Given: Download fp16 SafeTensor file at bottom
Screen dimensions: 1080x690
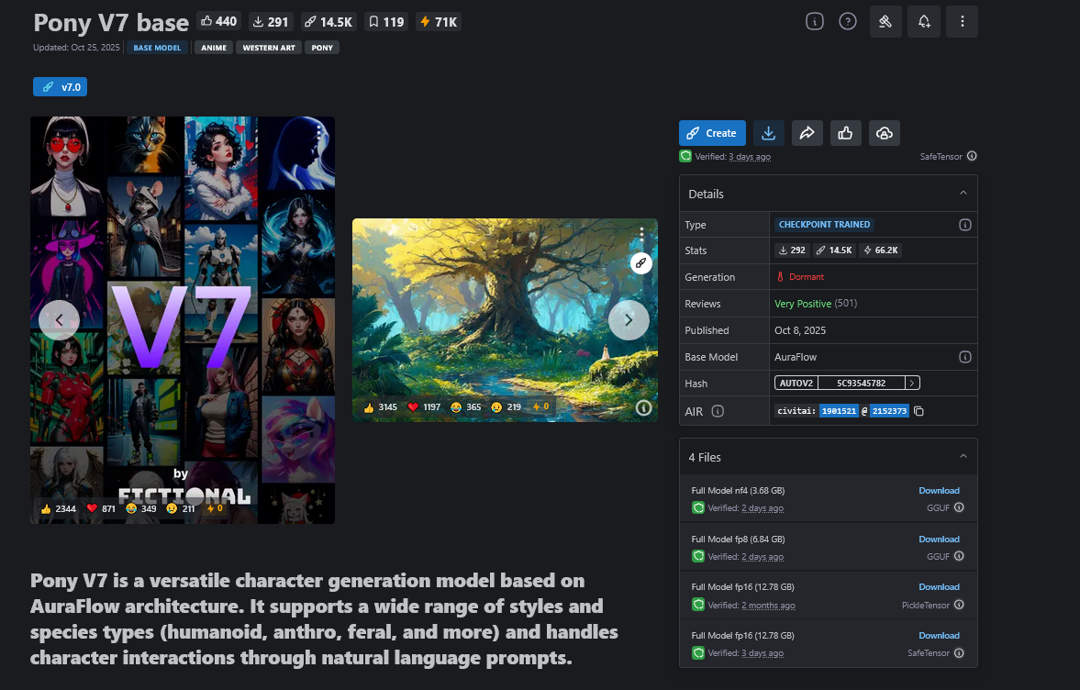Looking at the screenshot, I should pos(939,636).
